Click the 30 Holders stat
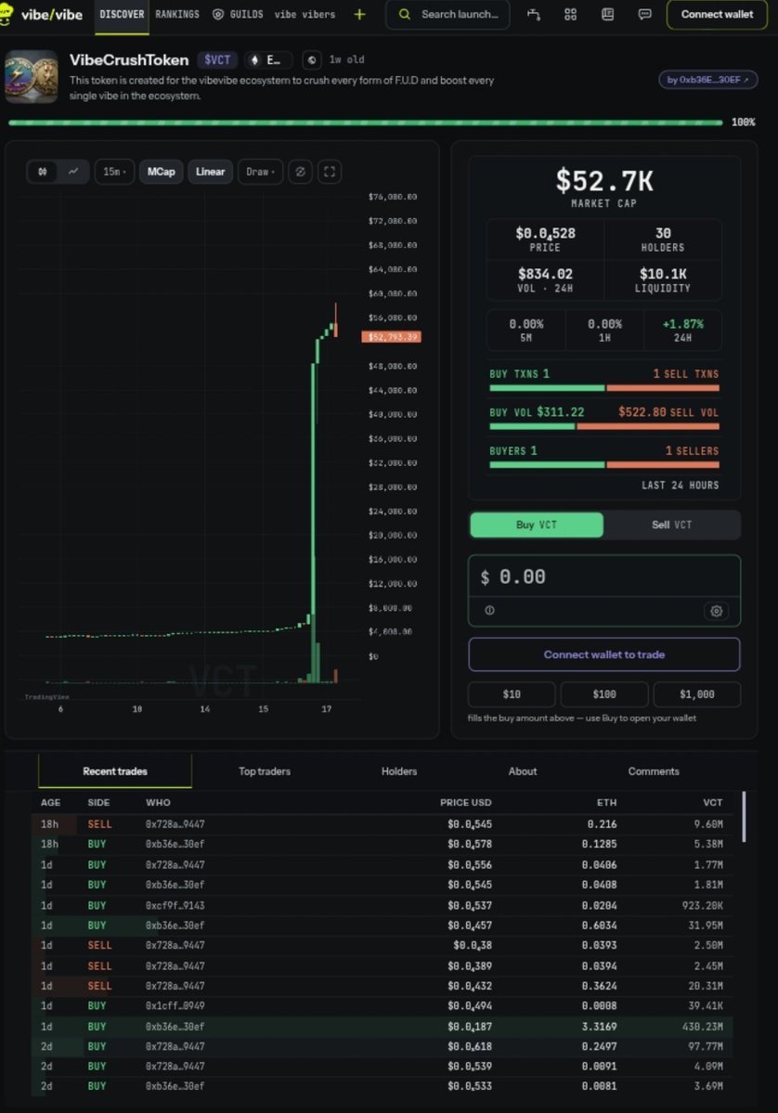The height and width of the screenshot is (1113, 778). 663,239
